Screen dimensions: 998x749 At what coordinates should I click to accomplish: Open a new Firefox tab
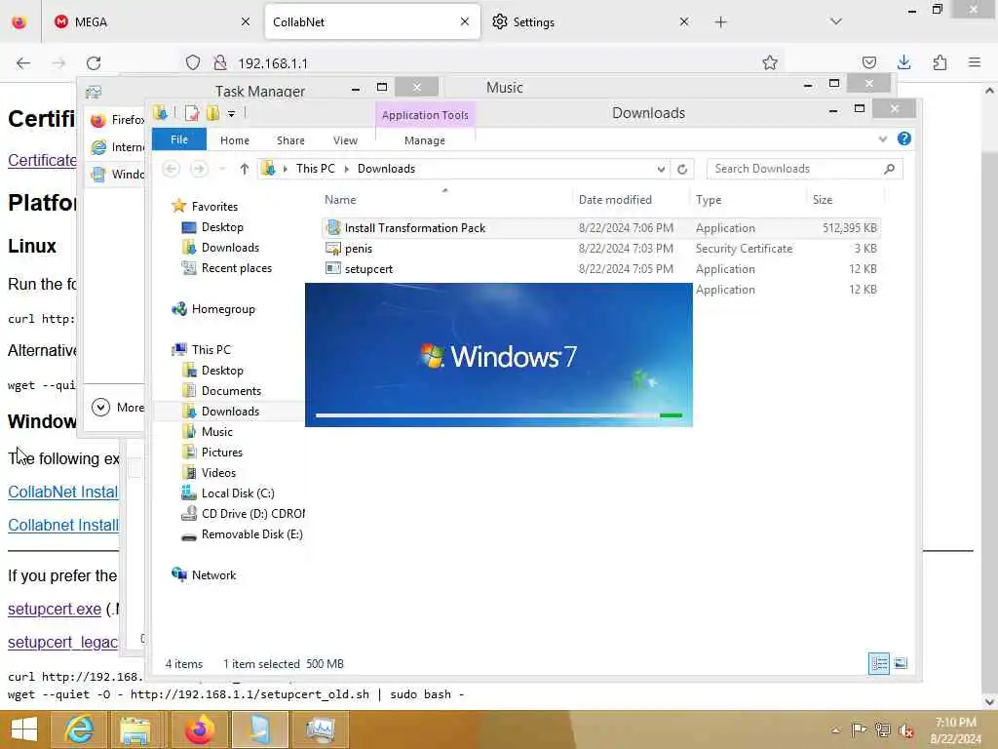tap(720, 22)
